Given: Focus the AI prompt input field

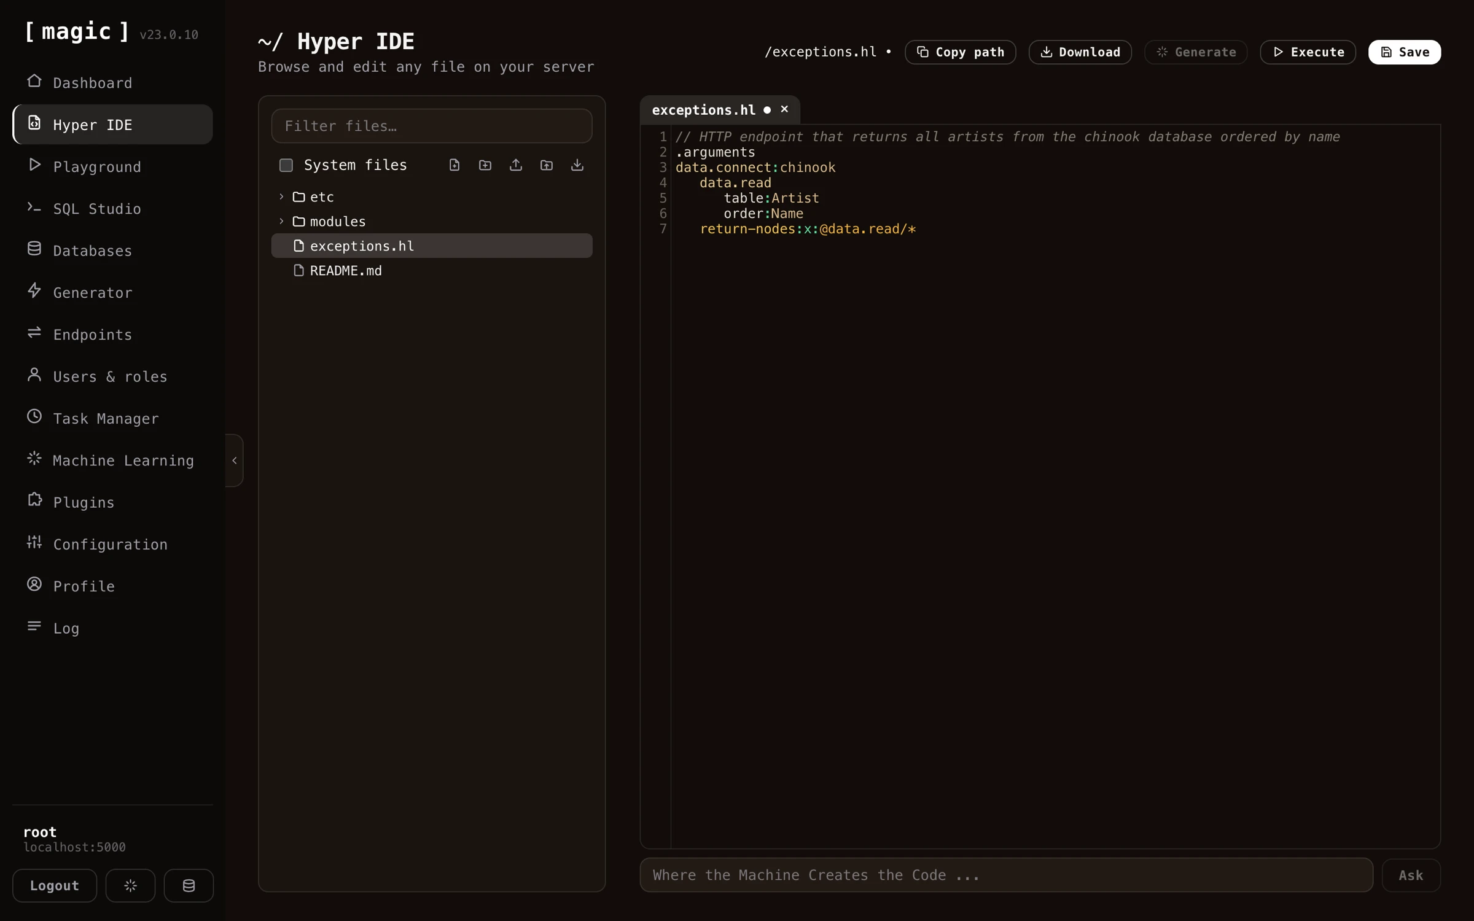Looking at the screenshot, I should 1007,875.
